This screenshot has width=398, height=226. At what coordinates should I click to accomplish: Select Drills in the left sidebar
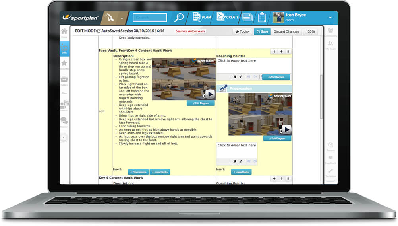point(64,49)
